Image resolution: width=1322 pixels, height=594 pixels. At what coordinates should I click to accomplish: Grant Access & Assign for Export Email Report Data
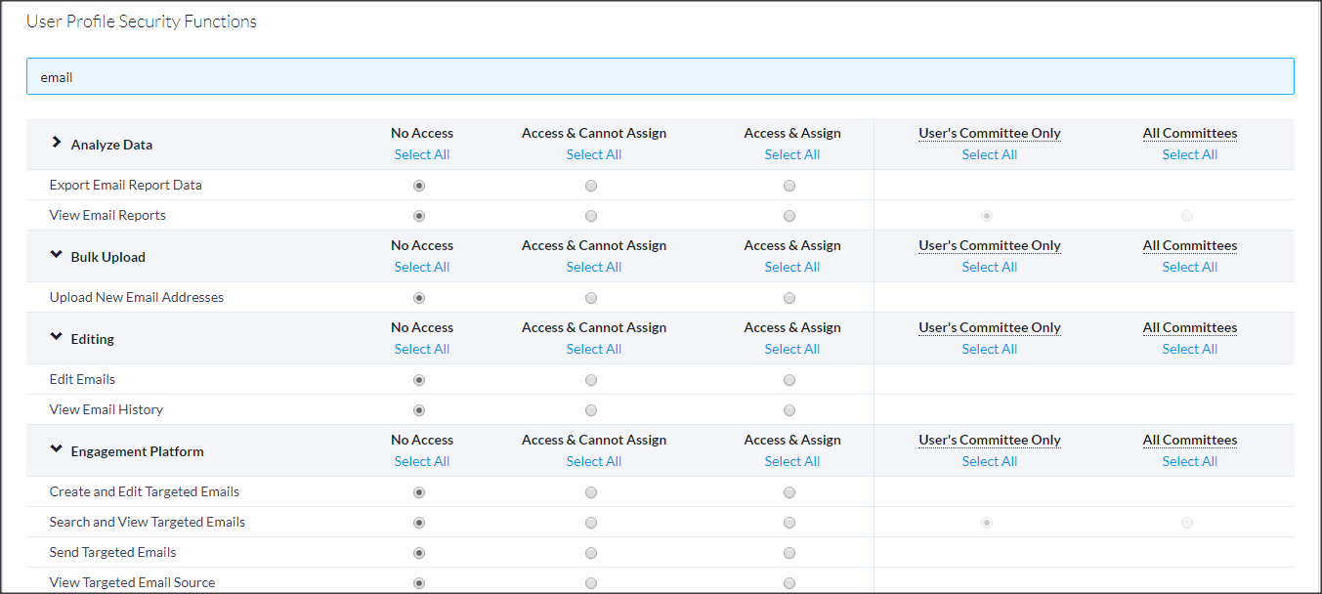[789, 185]
